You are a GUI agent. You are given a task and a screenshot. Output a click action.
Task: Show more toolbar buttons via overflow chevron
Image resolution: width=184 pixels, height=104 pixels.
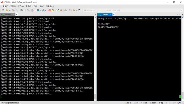[x=79, y=10]
